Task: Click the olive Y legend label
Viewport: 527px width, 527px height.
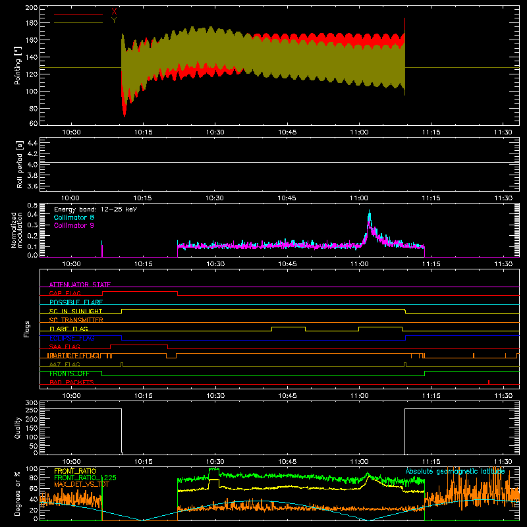Action: pyautogui.click(x=114, y=20)
